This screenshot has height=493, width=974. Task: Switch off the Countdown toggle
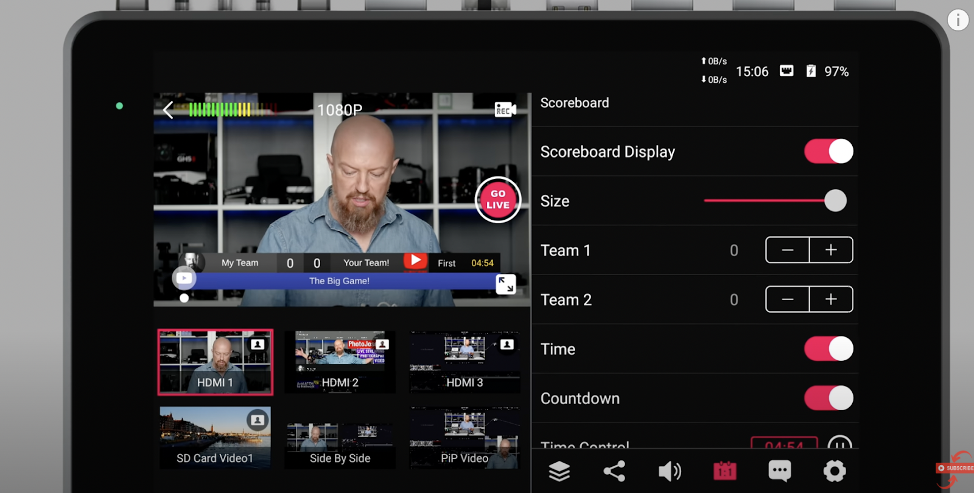coord(829,399)
